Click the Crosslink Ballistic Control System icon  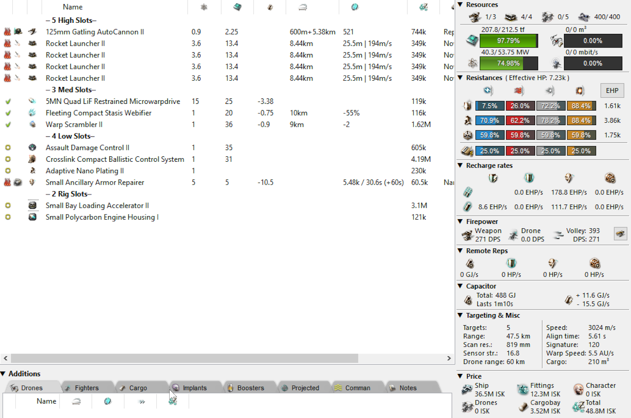(32, 159)
